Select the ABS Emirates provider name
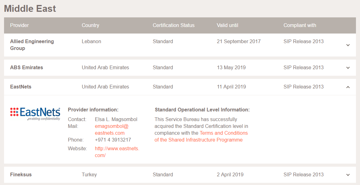Image resolution: width=360 pixels, height=185 pixels. (x=26, y=68)
